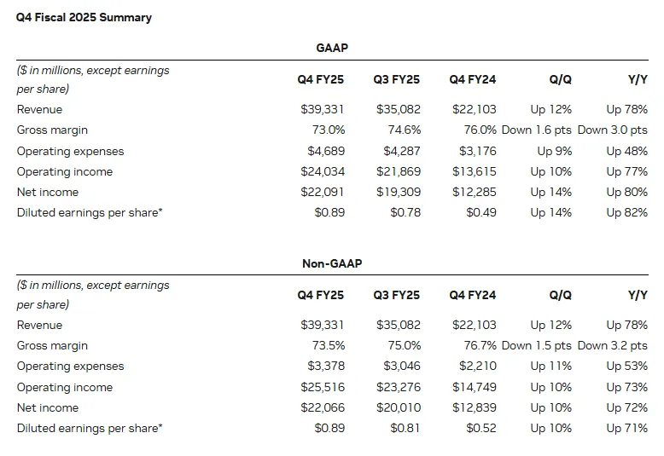Click GAAP operating income $24,034 cell

(323, 171)
